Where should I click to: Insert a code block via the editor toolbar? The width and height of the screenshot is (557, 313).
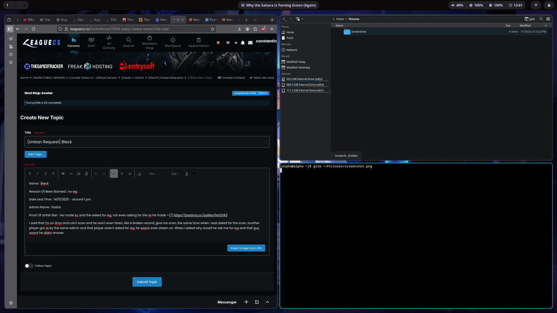tap(78, 173)
